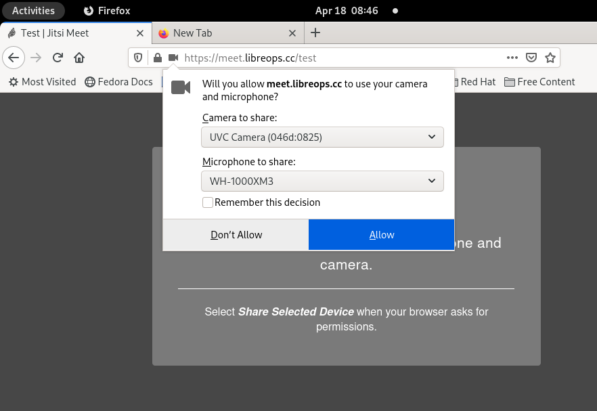Open a new tab with plus button
Viewport: 597px width, 411px height.
click(315, 33)
